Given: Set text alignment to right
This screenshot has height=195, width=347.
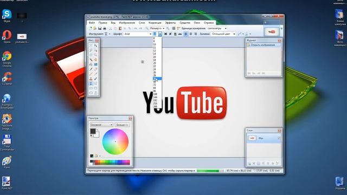Looking at the screenshot, I should [x=195, y=34].
